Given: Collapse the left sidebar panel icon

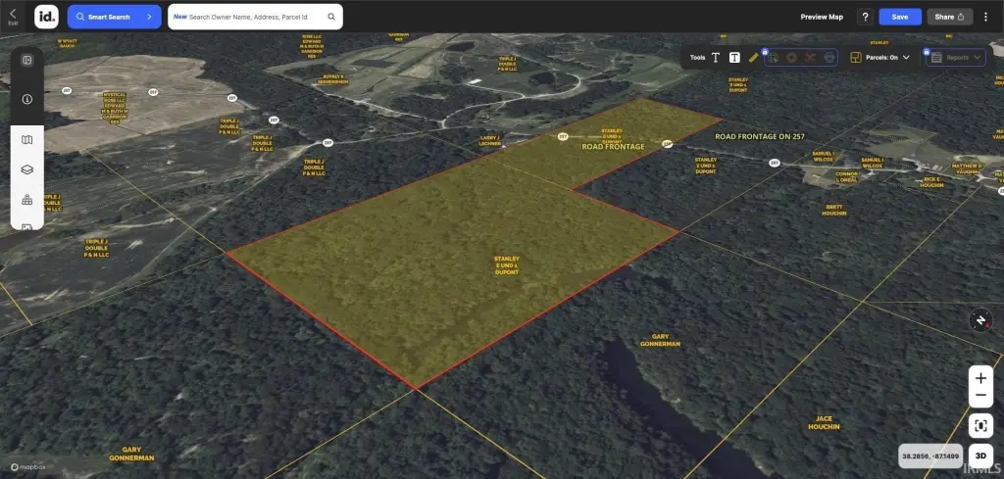Looking at the screenshot, I should [27, 60].
